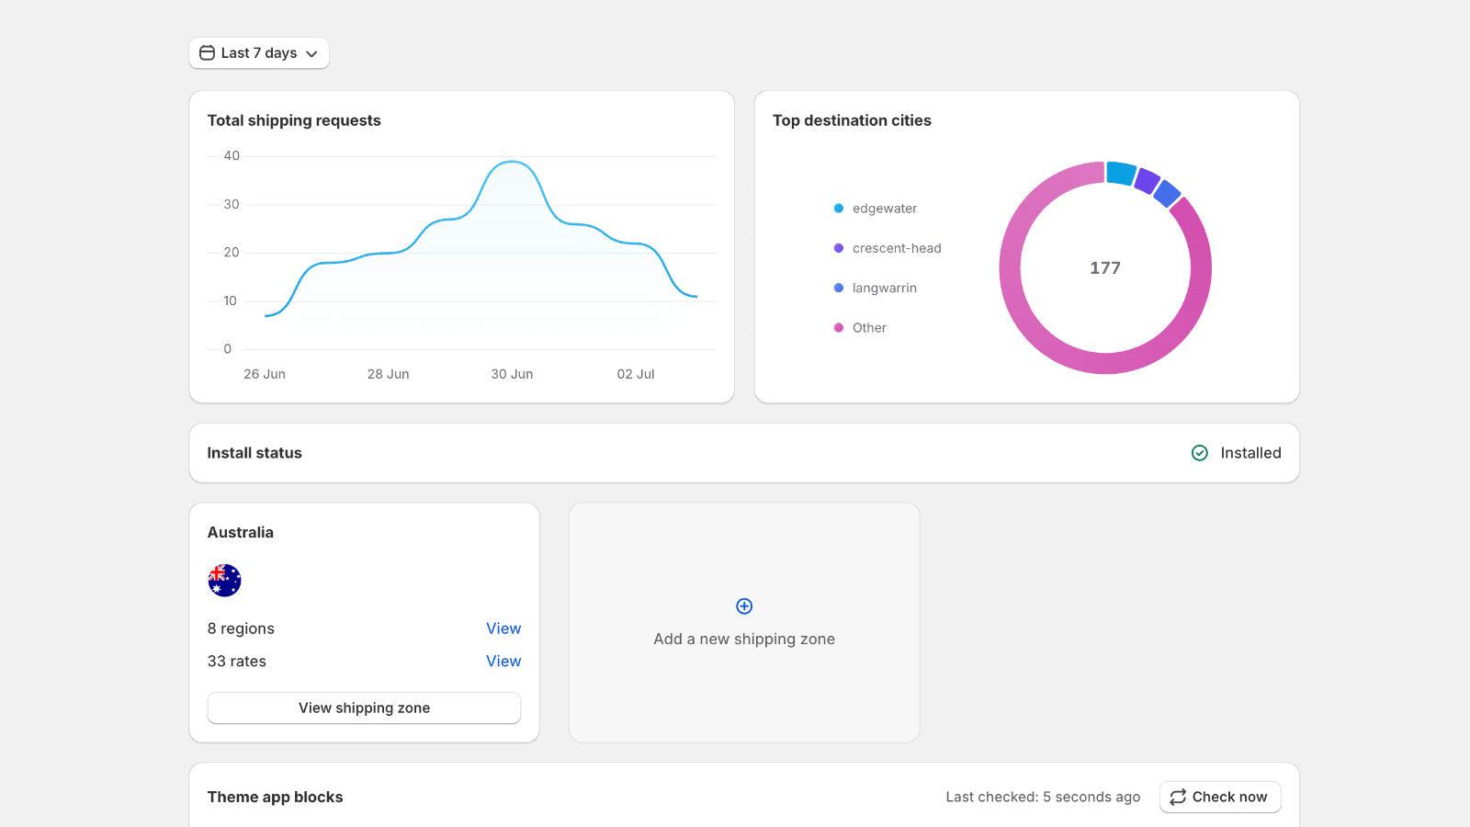
Task: Click the Last checked: 5 seconds ago text
Action: 1043,798
